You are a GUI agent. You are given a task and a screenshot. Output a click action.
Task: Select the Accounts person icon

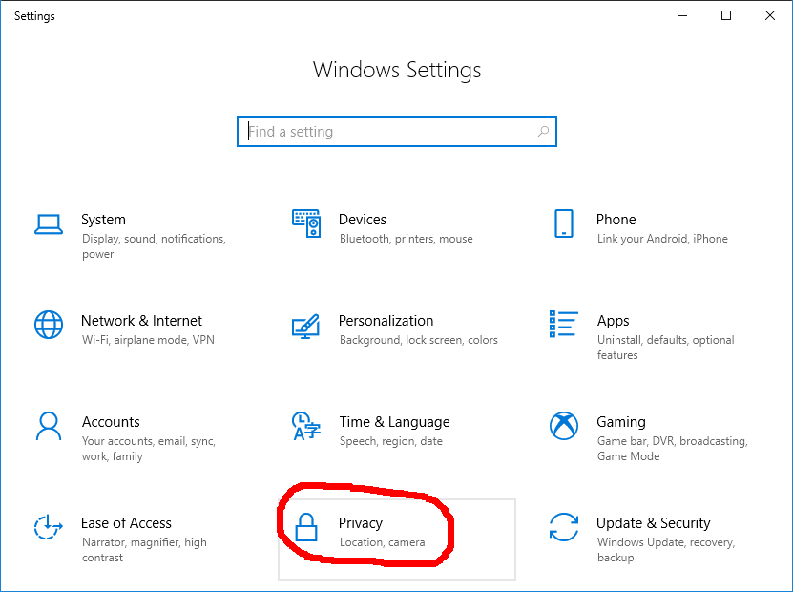[49, 426]
